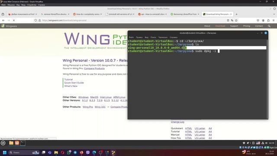Choose MacOS under Other OSes

[x=94, y=97]
